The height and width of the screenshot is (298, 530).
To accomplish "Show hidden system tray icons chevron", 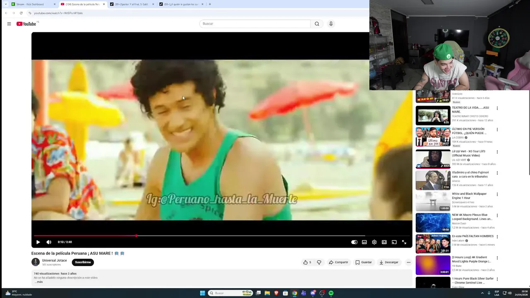I will (482, 293).
